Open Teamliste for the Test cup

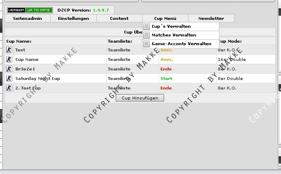point(119,50)
